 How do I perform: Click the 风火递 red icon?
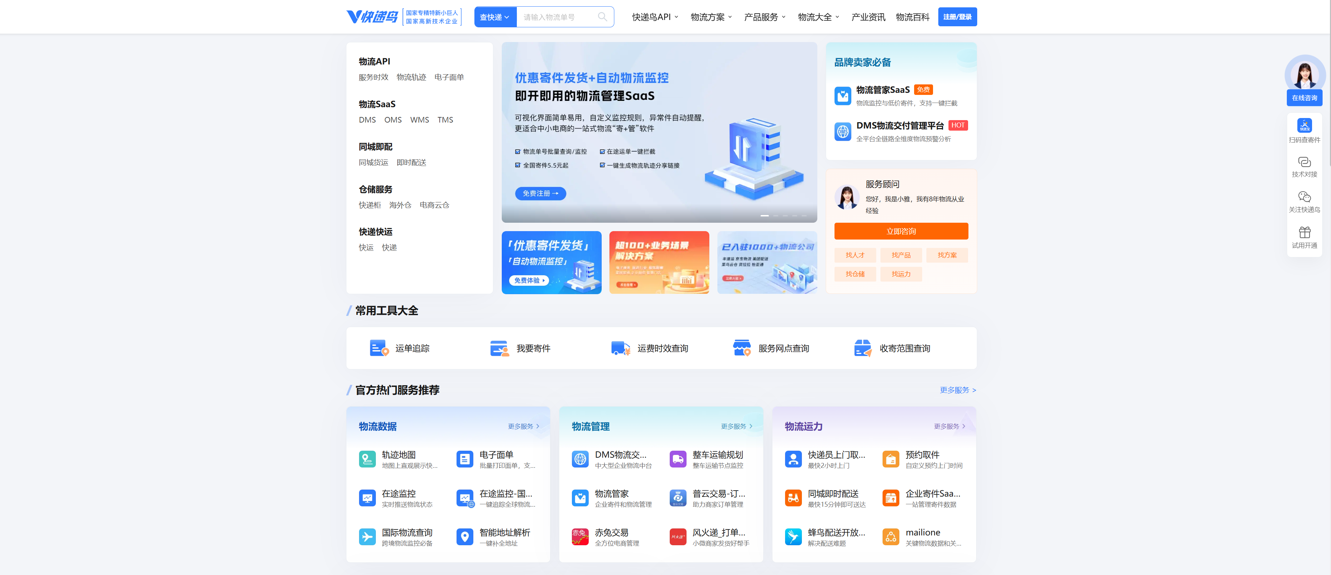(x=678, y=536)
